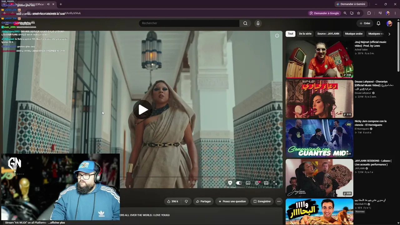Open the JAYLANN channel under Labass title
This screenshot has width=400, height=225.
click(x=360, y=168)
